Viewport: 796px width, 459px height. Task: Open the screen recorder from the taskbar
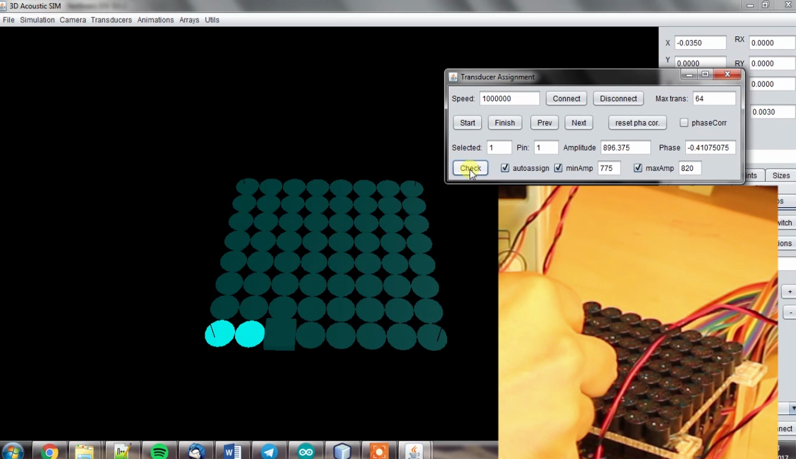pyautogui.click(x=379, y=450)
